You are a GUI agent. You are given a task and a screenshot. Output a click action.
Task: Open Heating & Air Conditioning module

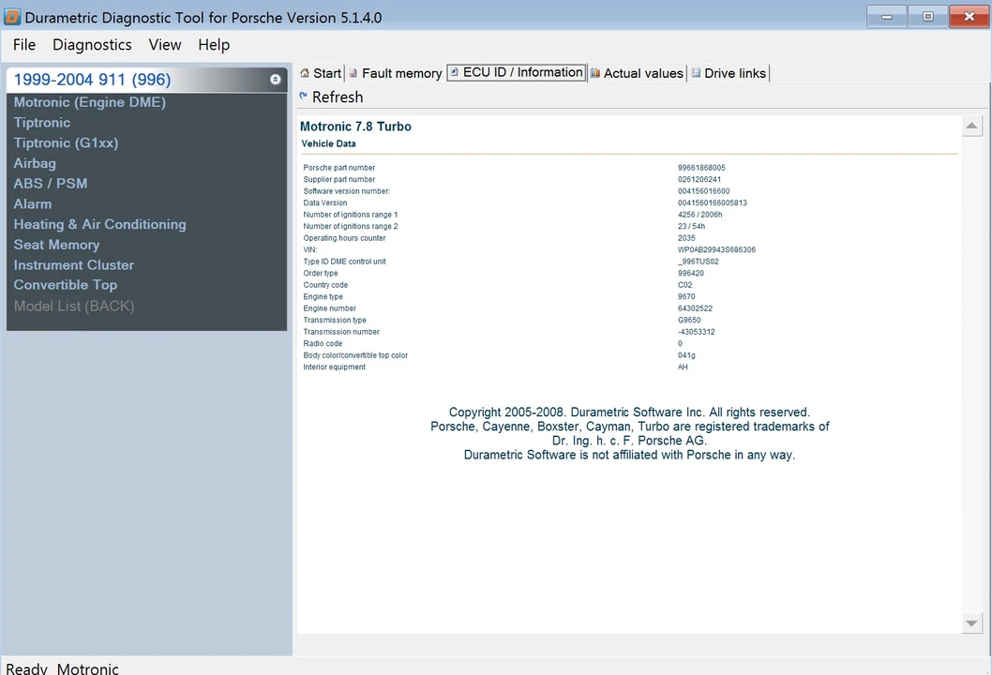[x=100, y=225]
